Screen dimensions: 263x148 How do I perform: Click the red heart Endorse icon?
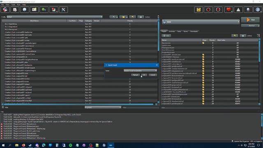point(228,10)
